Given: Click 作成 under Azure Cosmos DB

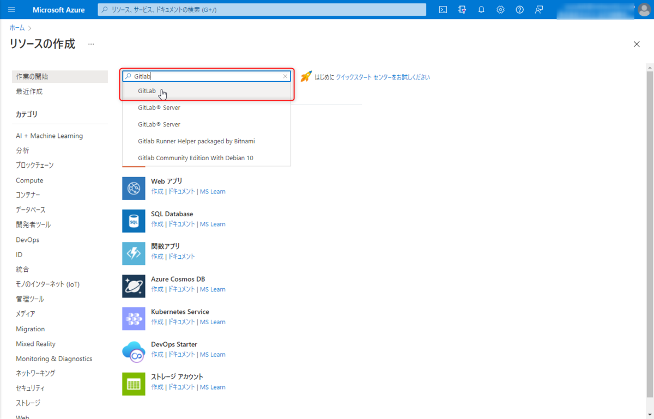Looking at the screenshot, I should [x=157, y=289].
